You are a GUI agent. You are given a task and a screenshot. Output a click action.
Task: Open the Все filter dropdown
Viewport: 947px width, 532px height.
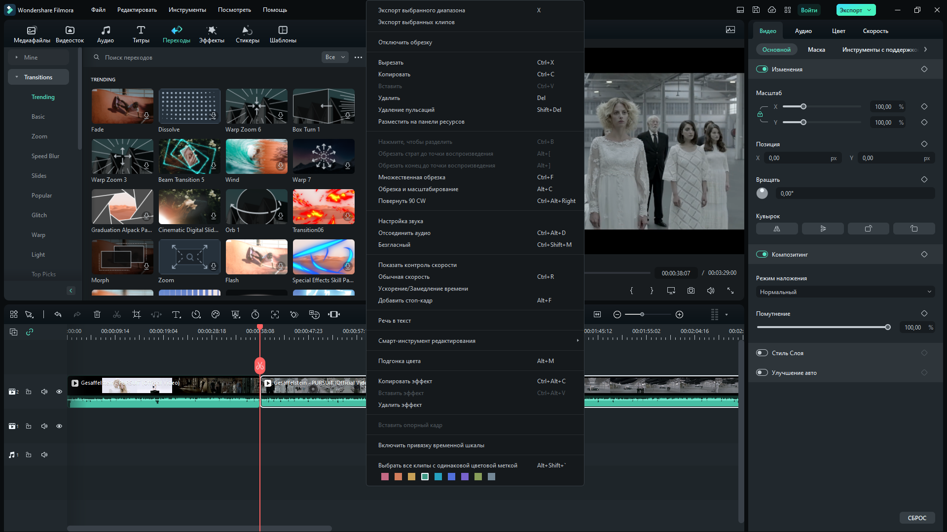click(335, 57)
